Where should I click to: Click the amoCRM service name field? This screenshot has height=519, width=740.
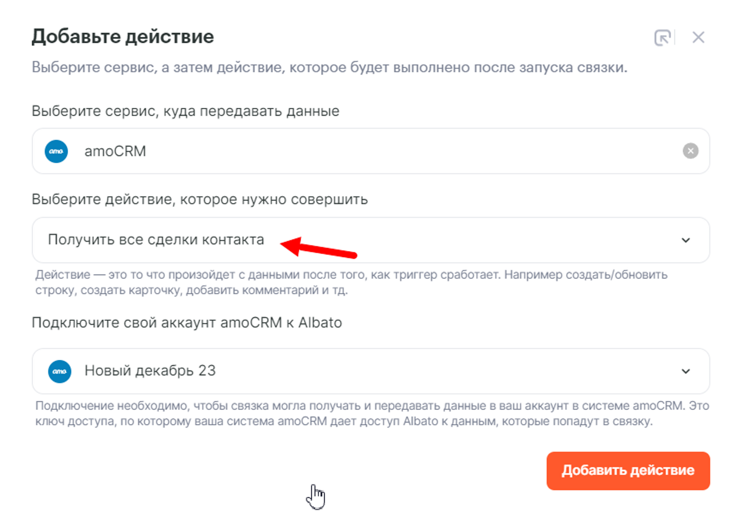click(370, 151)
